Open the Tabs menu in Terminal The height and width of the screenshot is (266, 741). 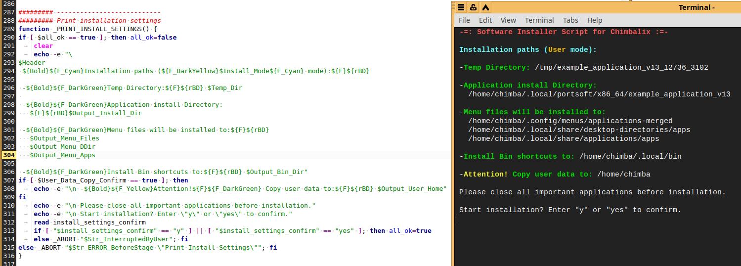click(x=570, y=20)
